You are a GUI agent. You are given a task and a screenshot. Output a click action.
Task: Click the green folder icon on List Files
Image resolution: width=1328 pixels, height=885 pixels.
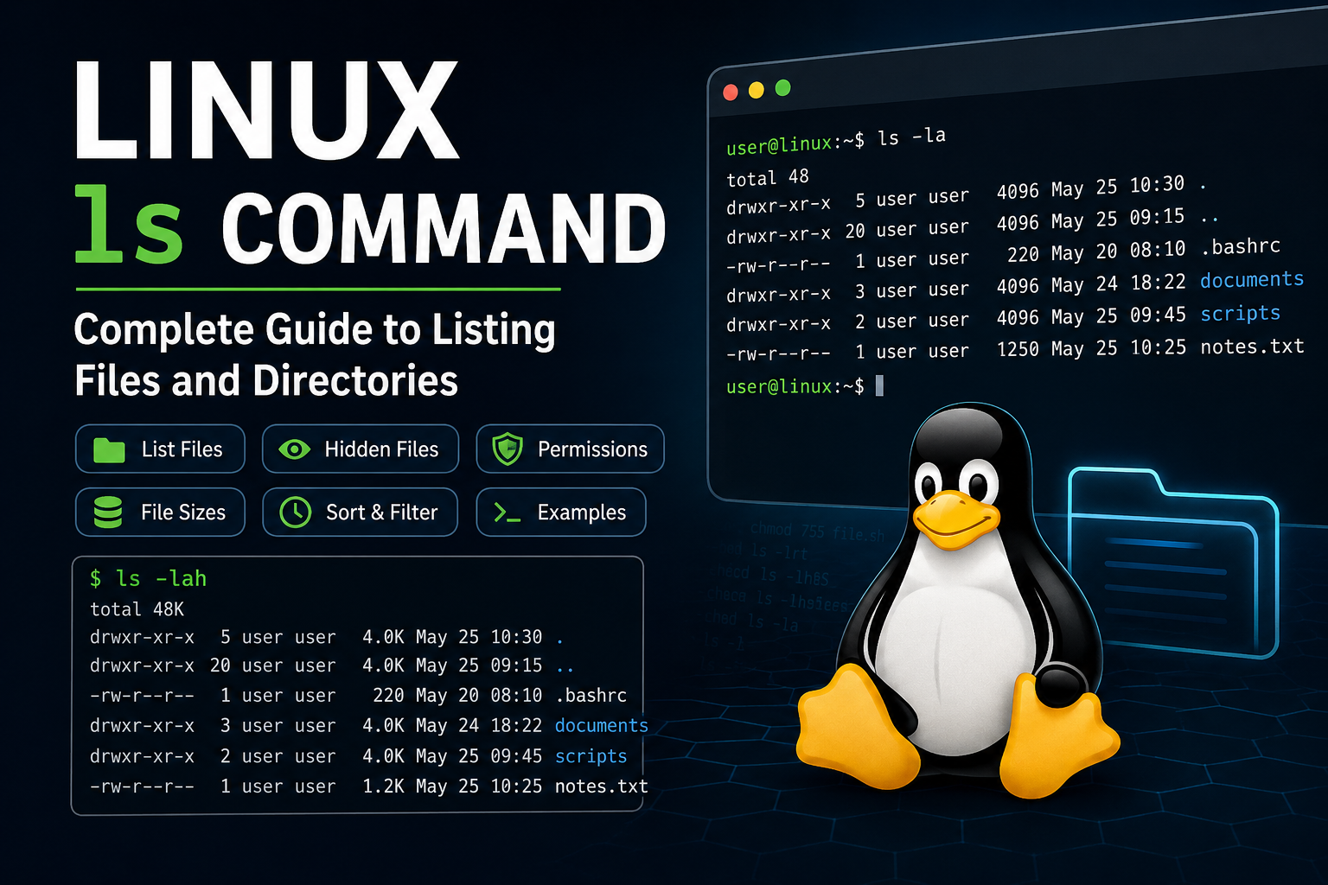109,449
